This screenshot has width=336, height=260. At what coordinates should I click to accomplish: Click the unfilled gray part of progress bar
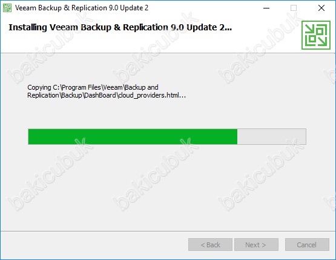271,136
